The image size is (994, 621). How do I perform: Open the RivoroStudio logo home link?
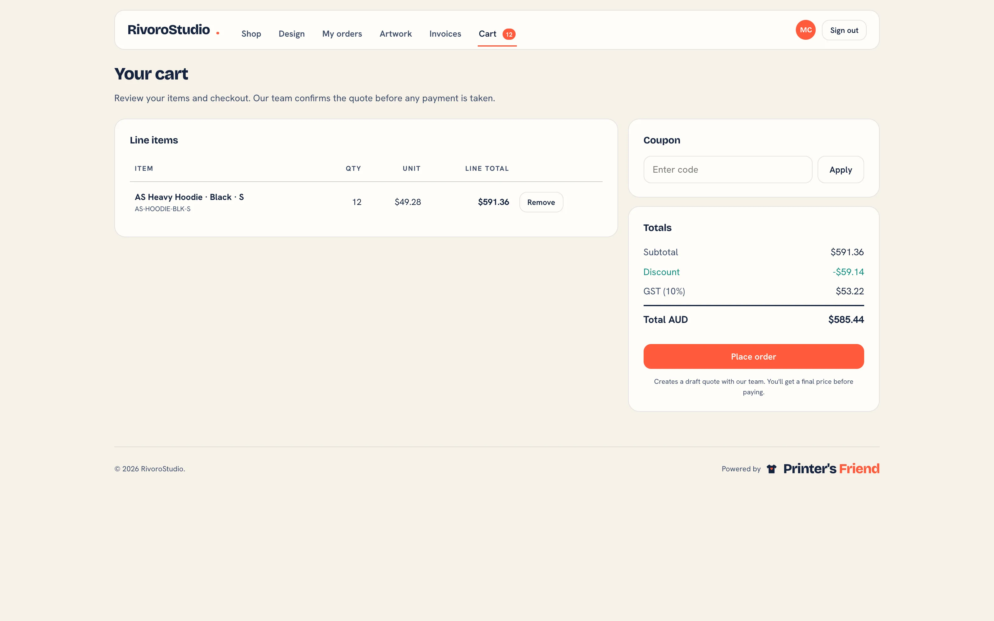(x=173, y=29)
